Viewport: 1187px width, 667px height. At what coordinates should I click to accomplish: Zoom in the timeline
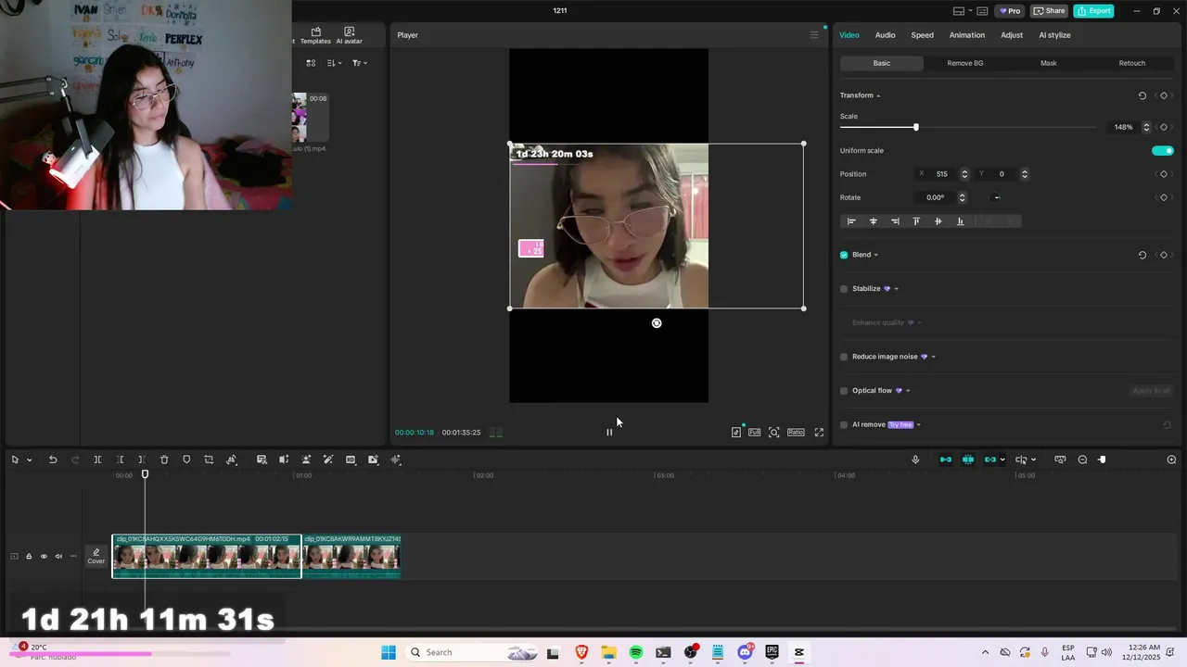click(x=1171, y=459)
